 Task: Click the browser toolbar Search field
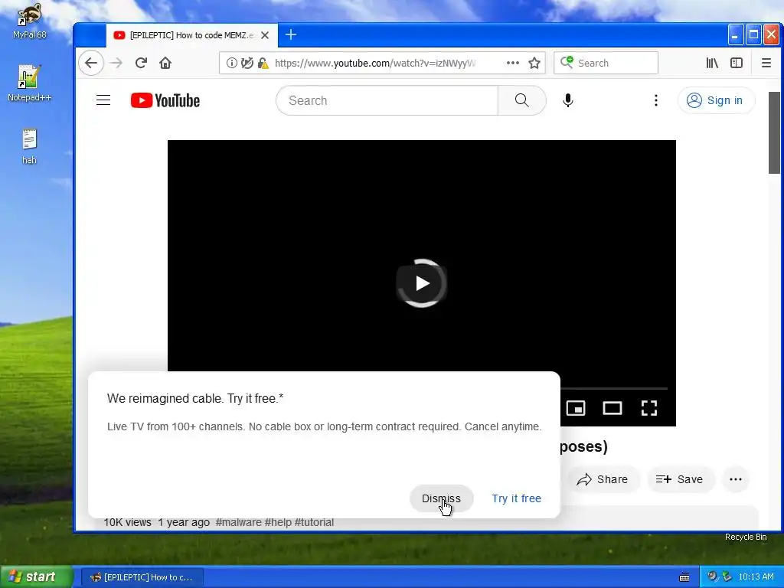pyautogui.click(x=606, y=63)
